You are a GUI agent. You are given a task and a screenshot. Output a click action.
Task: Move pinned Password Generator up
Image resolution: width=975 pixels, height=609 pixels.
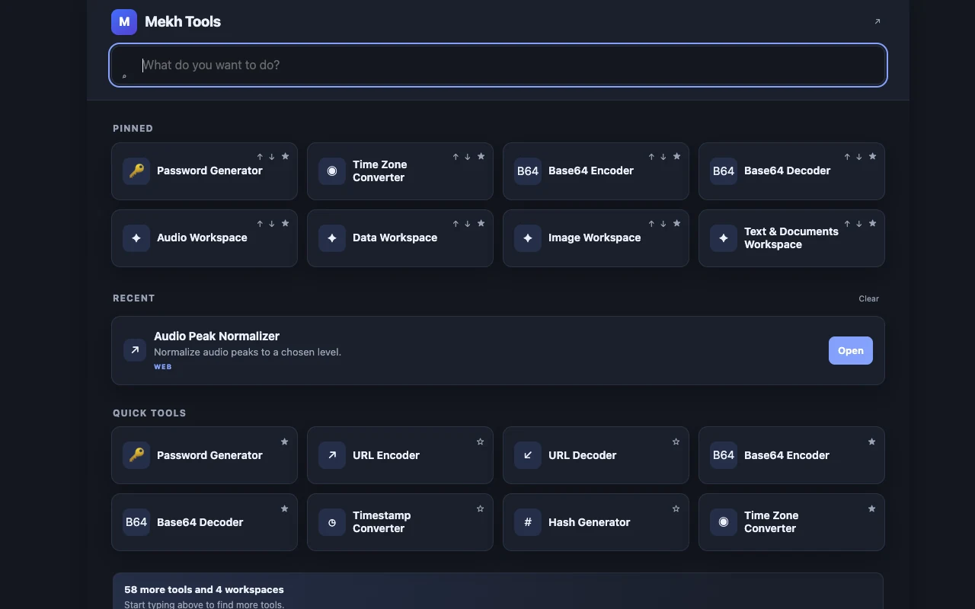pos(260,157)
